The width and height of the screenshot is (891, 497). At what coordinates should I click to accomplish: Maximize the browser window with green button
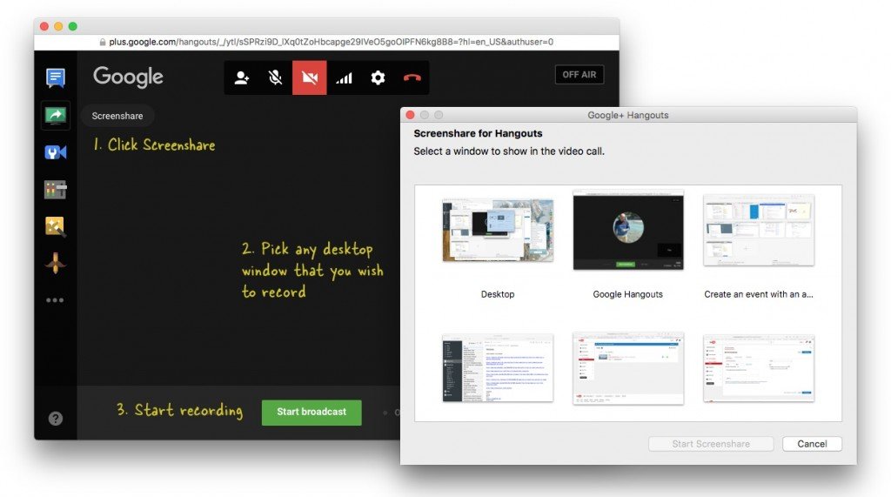(73, 26)
